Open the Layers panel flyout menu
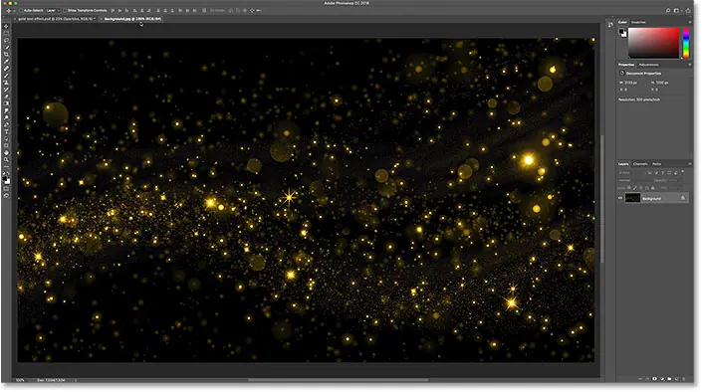Viewport: 702px width, 392px height. pos(690,164)
